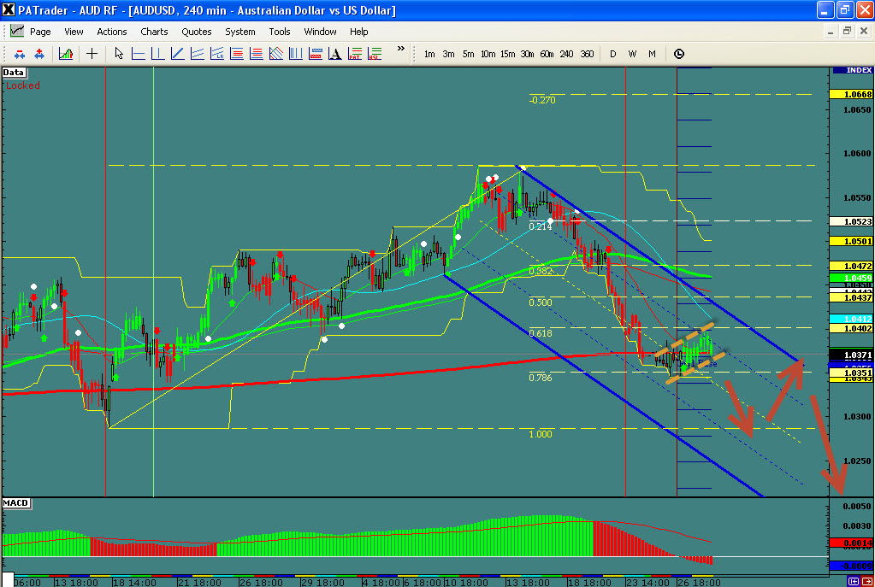Select the diagonal trend line tool
Screen dimensions: 875x587
coord(177,54)
